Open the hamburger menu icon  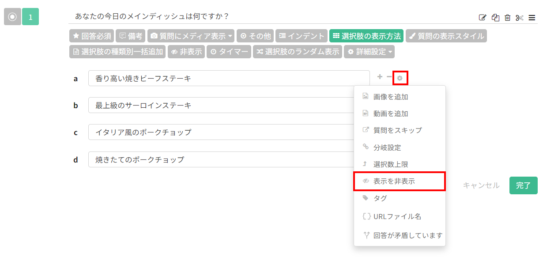pyautogui.click(x=532, y=18)
